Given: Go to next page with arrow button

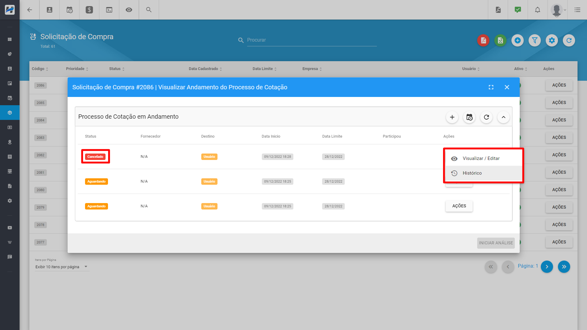Looking at the screenshot, I should (x=547, y=267).
